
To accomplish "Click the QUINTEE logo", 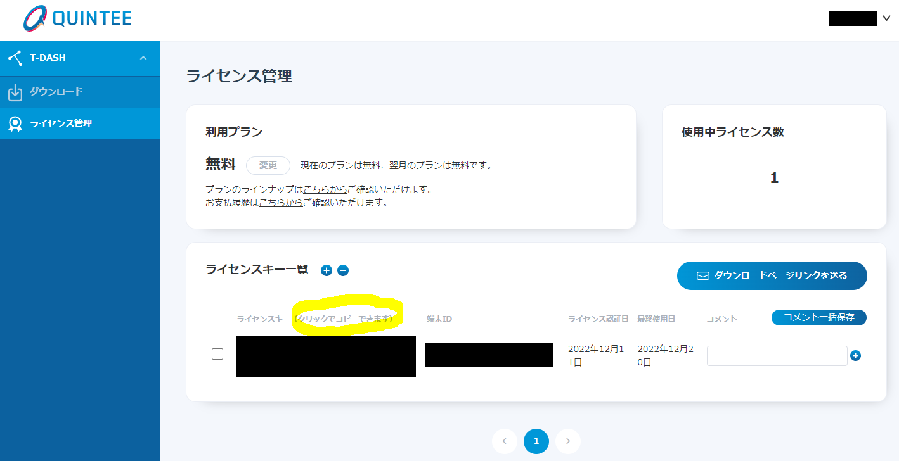I will [x=78, y=19].
